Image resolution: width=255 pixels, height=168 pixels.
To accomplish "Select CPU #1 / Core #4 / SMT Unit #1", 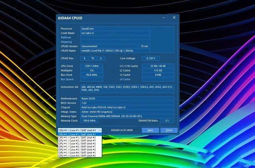I will tap(80, 153).
